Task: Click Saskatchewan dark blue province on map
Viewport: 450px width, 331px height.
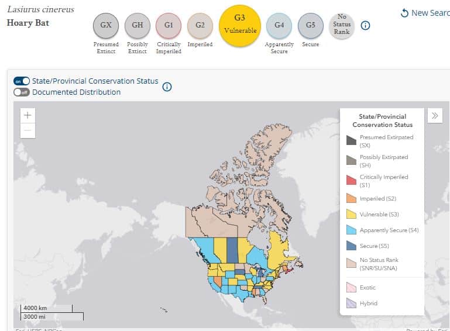Action: (232, 250)
